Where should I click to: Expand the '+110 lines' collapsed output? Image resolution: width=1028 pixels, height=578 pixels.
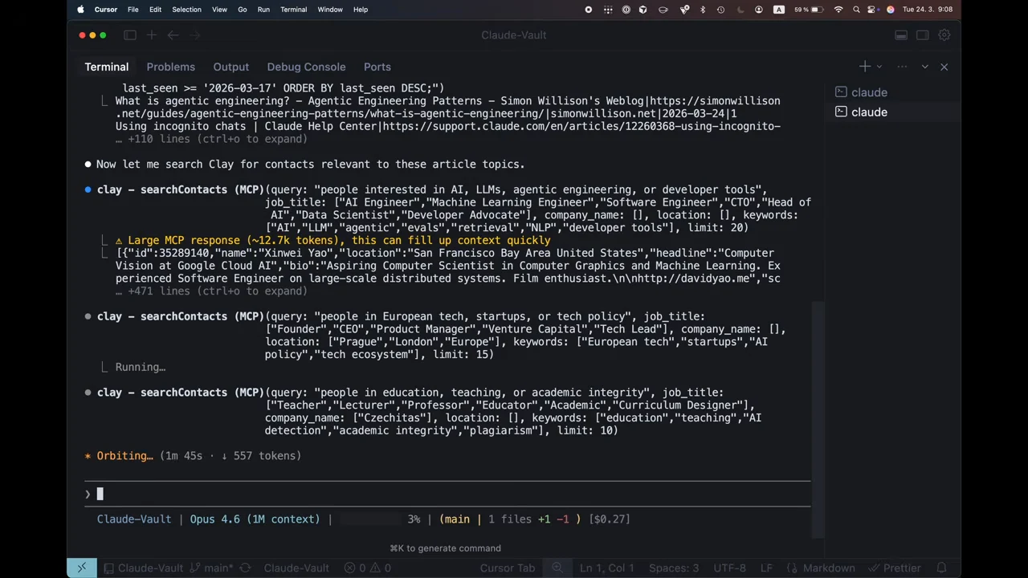click(211, 139)
